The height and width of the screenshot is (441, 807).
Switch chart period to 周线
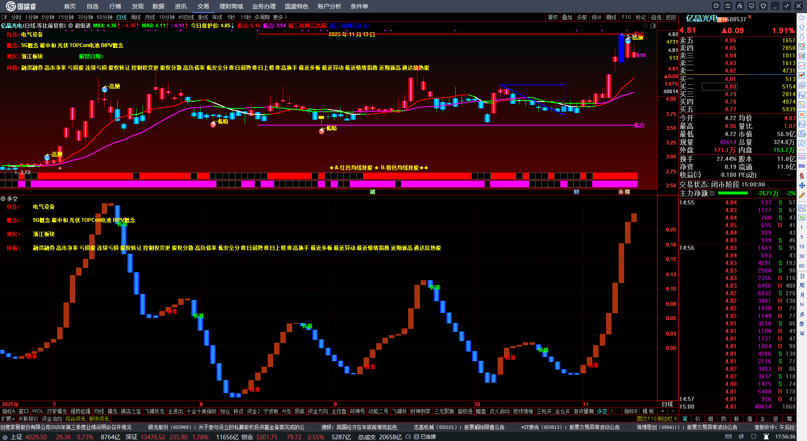[136, 17]
